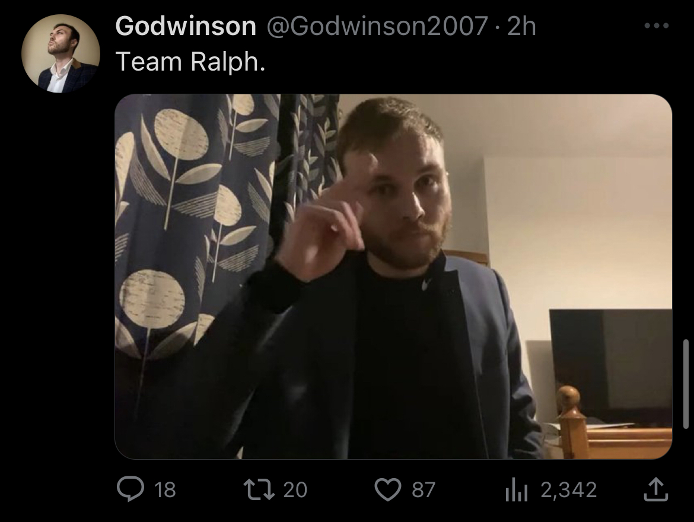The image size is (694, 522).
Task: Click the Team Ralph. tweet text
Action: (190, 61)
